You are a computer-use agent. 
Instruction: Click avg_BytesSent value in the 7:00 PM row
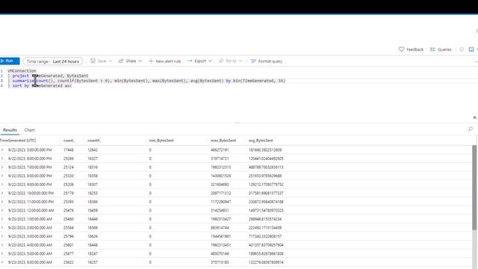266,167
